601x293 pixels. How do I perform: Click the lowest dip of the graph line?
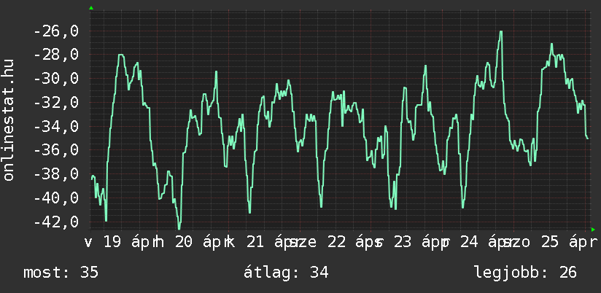(x=179, y=228)
